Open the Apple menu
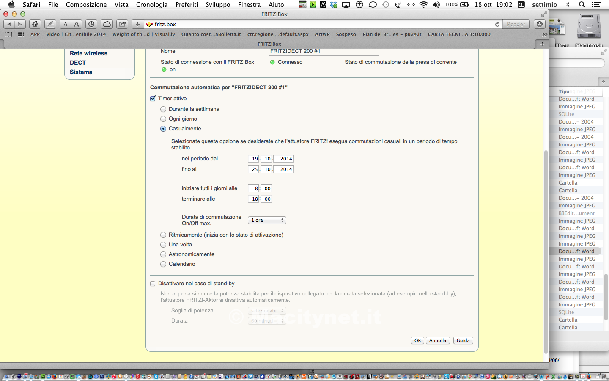 point(11,5)
